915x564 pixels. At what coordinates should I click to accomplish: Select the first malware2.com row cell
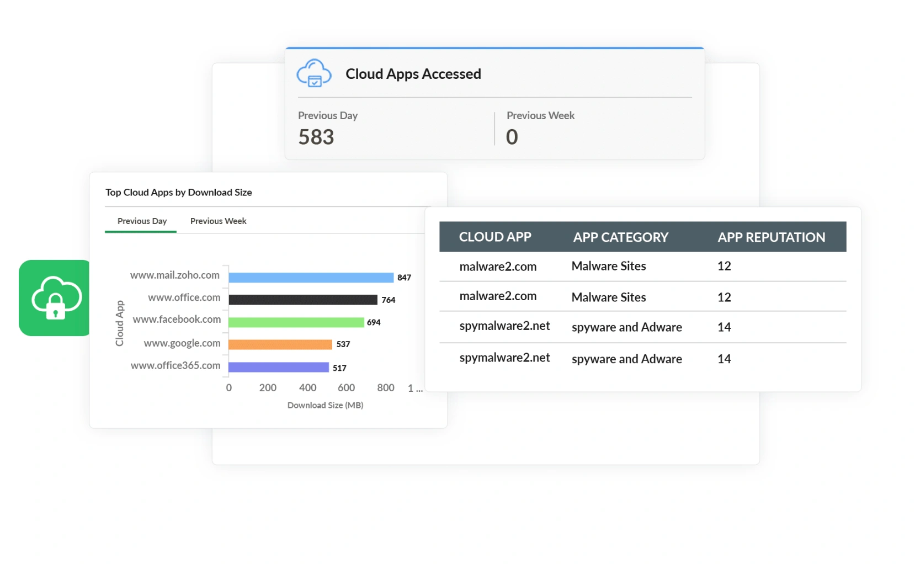[x=498, y=267]
